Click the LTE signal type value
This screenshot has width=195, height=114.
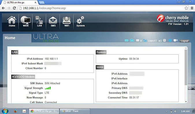[x=47, y=93]
